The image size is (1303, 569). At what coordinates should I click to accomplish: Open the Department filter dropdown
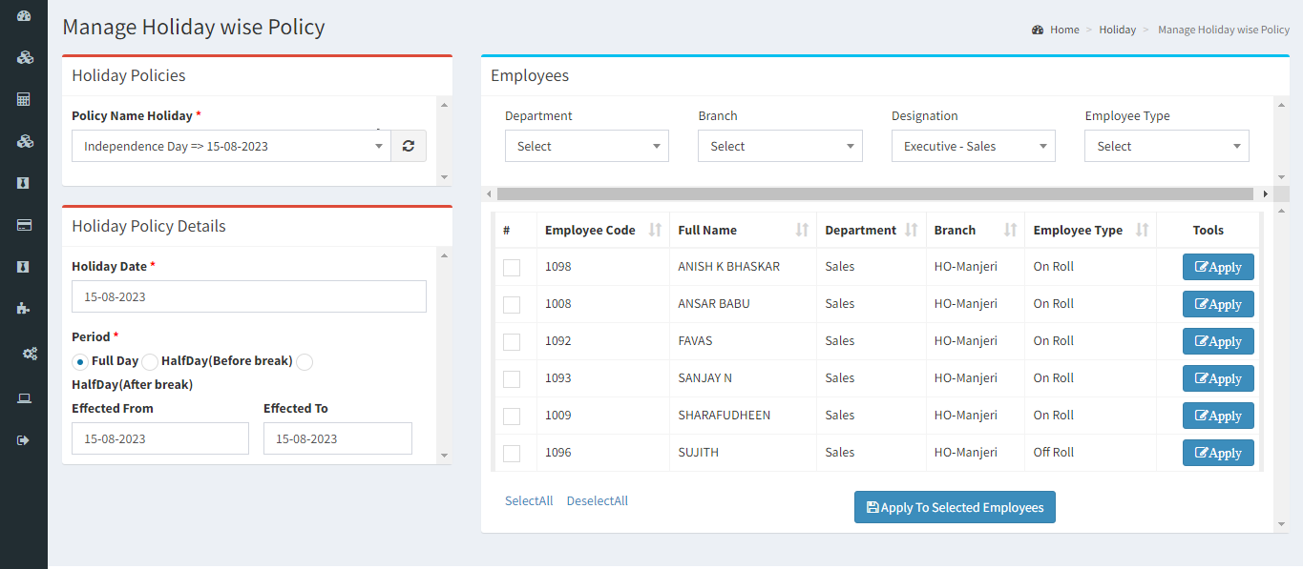[587, 146]
